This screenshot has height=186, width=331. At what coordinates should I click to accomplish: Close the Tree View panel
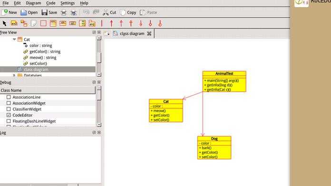99,32
